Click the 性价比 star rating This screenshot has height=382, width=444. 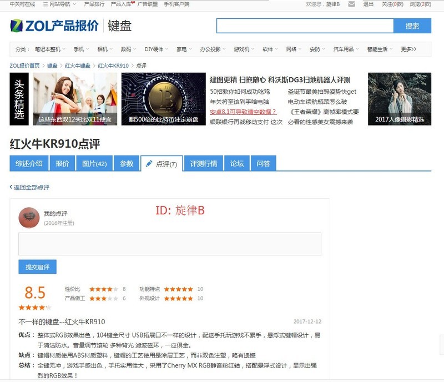[x=104, y=289]
